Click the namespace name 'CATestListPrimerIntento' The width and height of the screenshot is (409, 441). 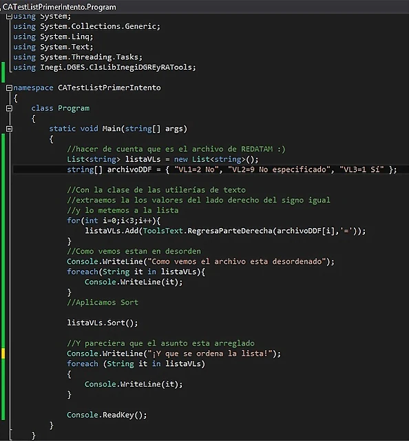pos(109,88)
